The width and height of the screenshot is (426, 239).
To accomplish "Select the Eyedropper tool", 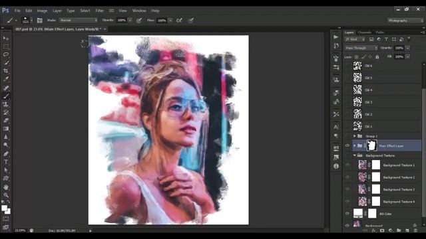I will pyautogui.click(x=6, y=80).
